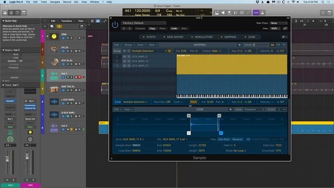Open the Group Multiple Selection dropdown
Screen dimensions: 334x188
point(149,51)
